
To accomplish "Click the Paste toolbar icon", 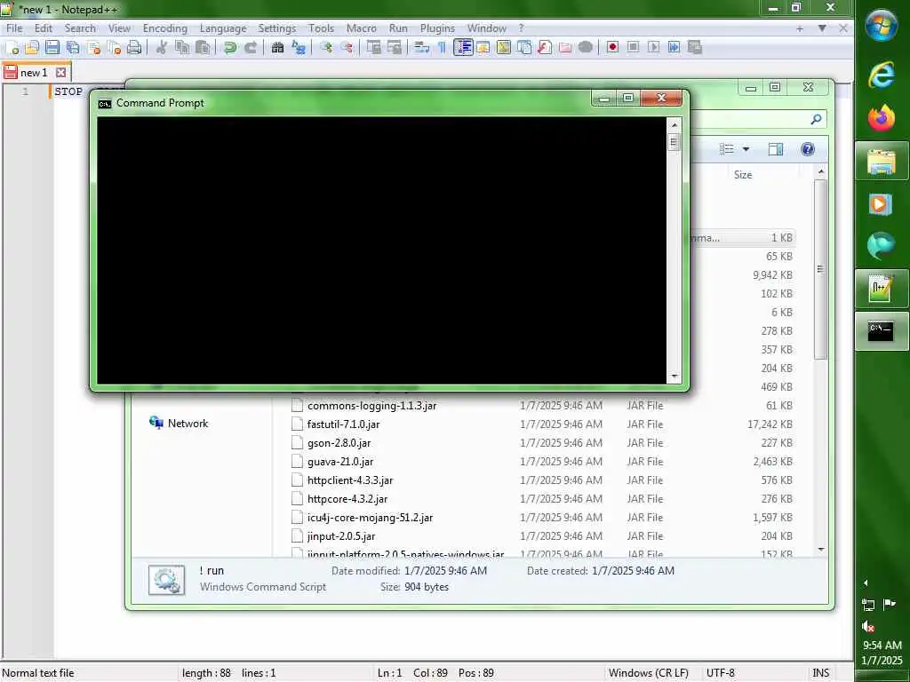I will click(203, 48).
